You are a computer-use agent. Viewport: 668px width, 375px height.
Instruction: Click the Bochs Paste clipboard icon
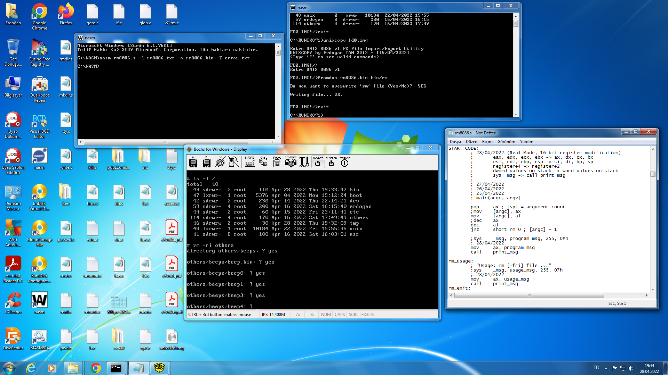[277, 162]
